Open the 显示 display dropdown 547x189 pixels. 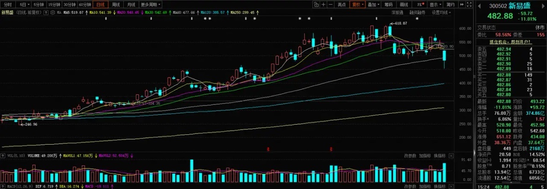click(435, 5)
